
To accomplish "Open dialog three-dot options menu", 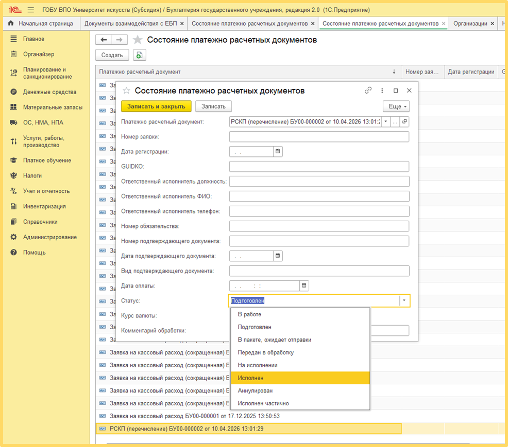I will tap(382, 91).
